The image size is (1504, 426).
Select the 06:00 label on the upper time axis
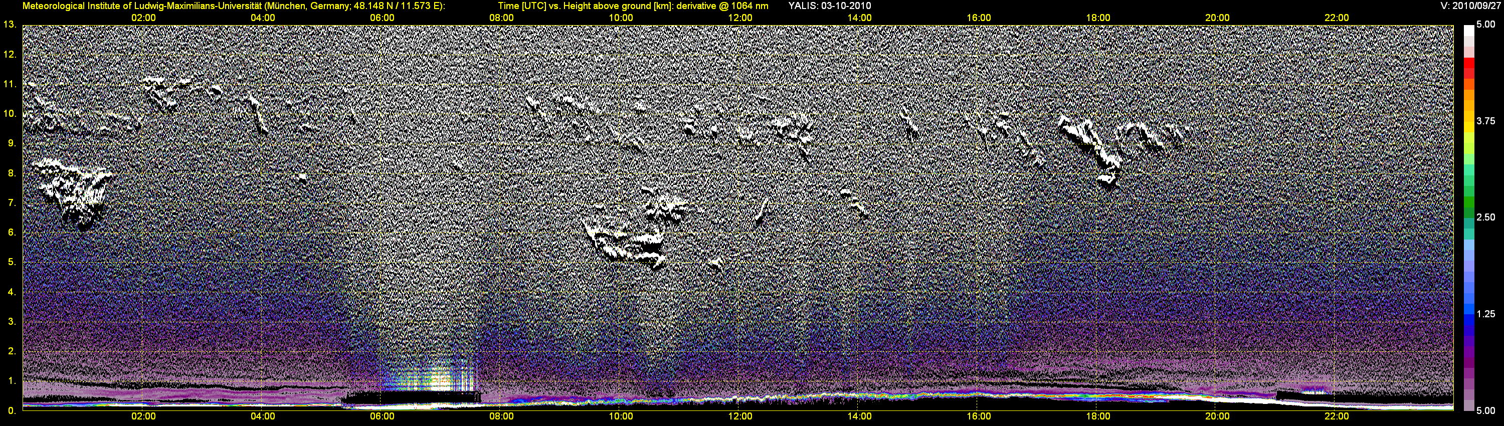click(382, 18)
